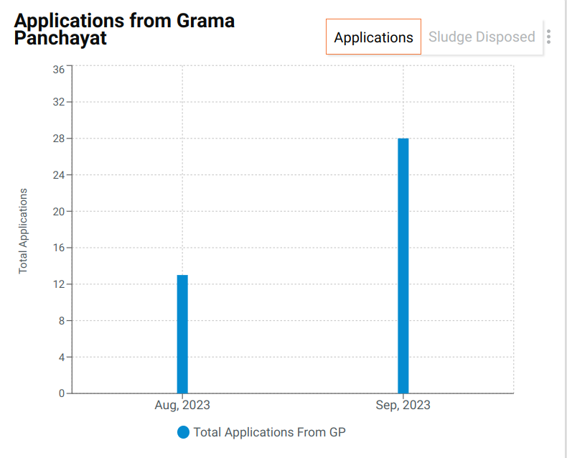Click the blue legend circle marker

click(183, 432)
